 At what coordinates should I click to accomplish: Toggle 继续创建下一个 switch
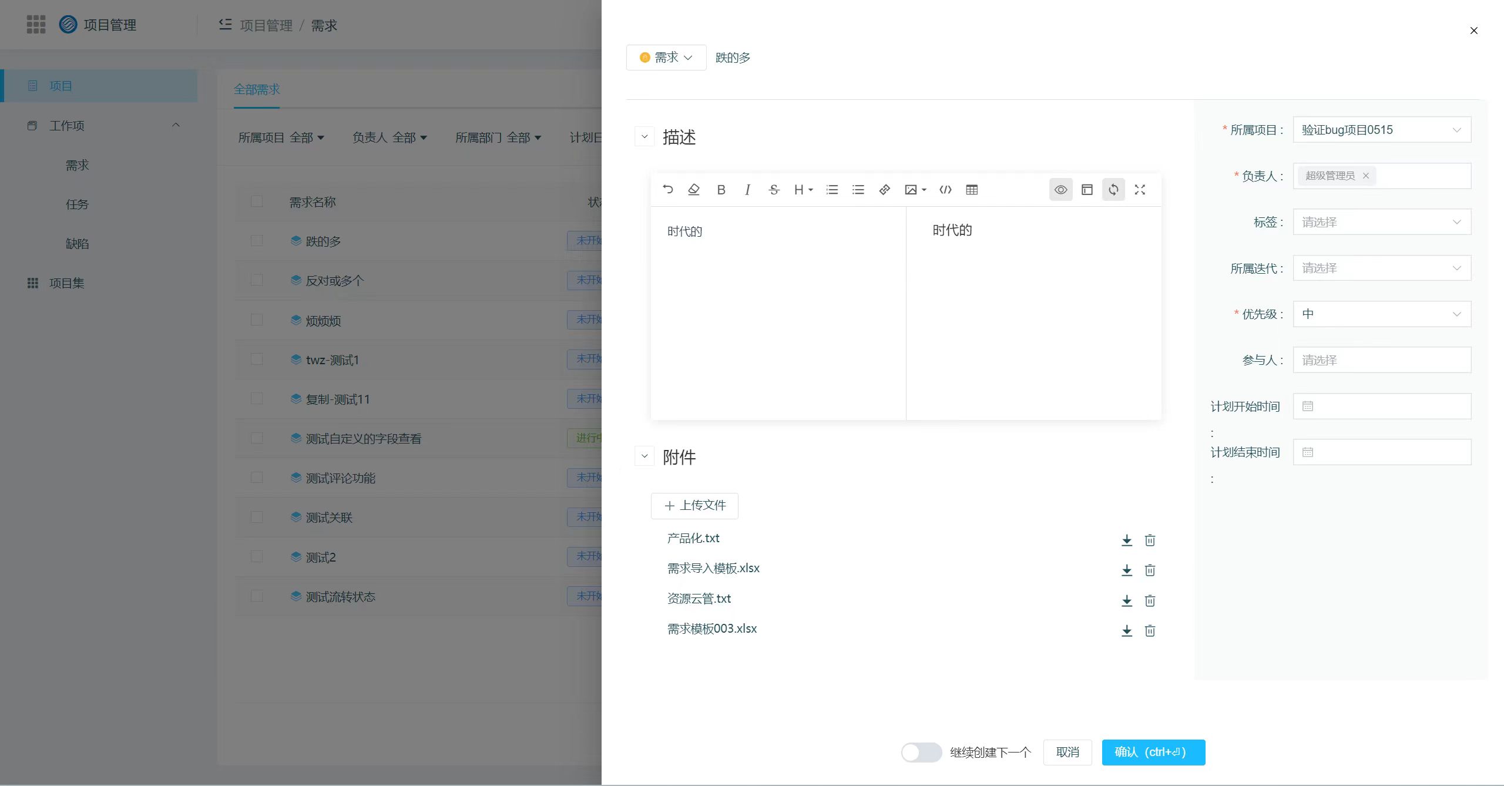click(921, 752)
